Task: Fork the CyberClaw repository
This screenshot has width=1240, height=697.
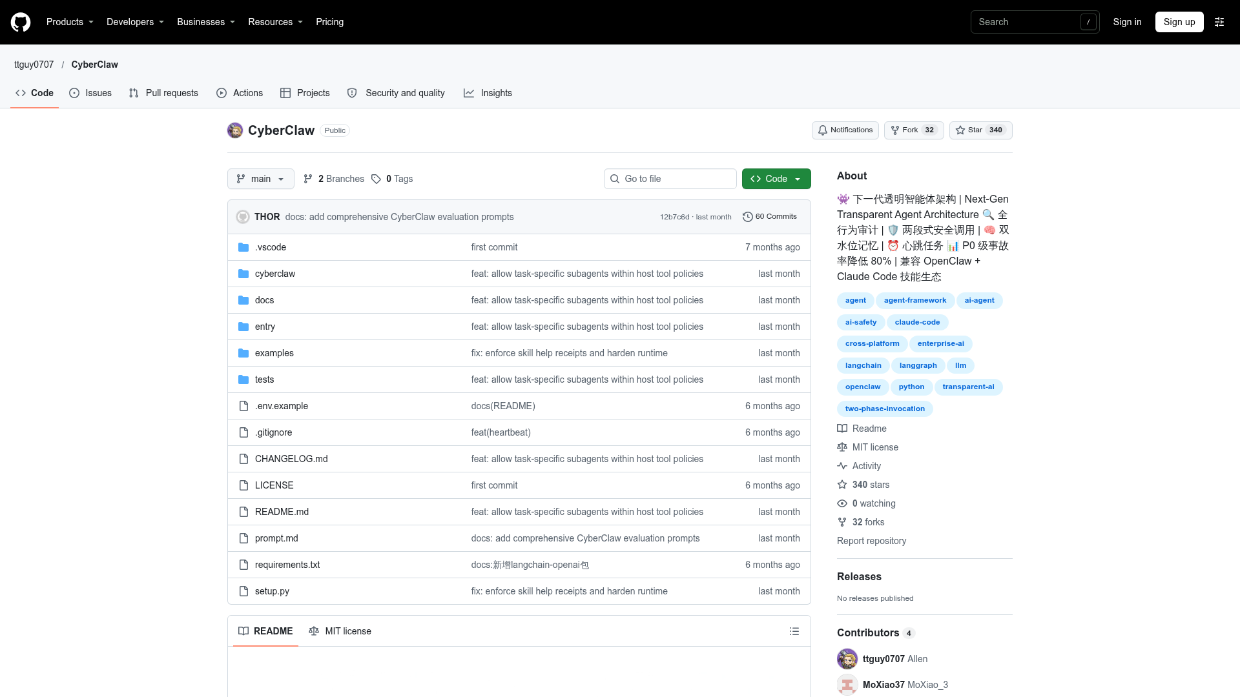Action: [x=914, y=130]
